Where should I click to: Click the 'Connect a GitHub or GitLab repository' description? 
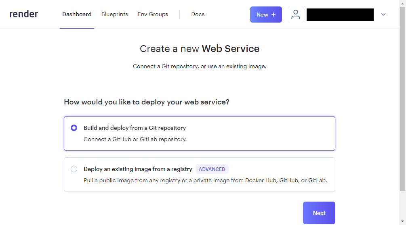(135, 139)
